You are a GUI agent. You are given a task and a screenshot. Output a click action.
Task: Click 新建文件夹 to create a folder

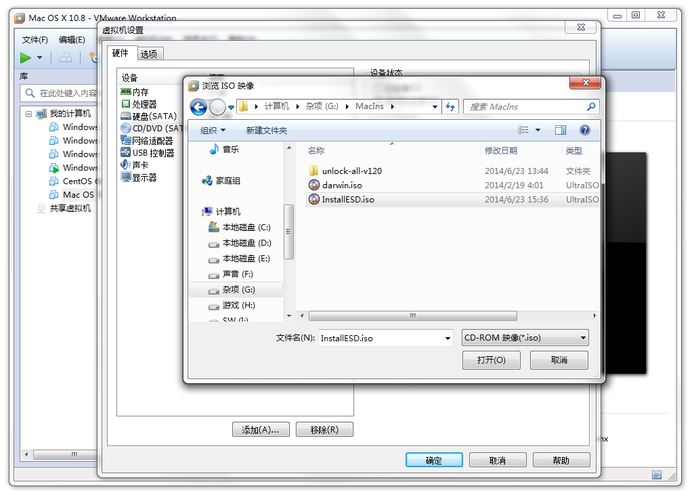pos(266,130)
